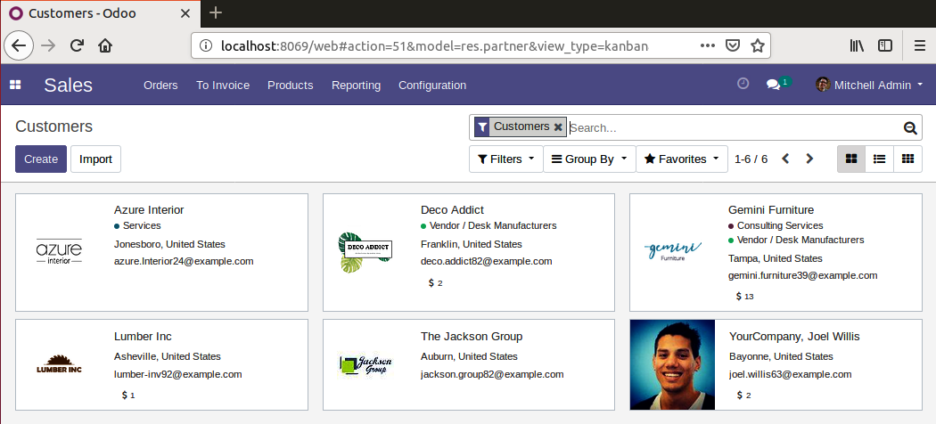Save page to Pocket
Image resolution: width=936 pixels, height=424 pixels.
[733, 45]
